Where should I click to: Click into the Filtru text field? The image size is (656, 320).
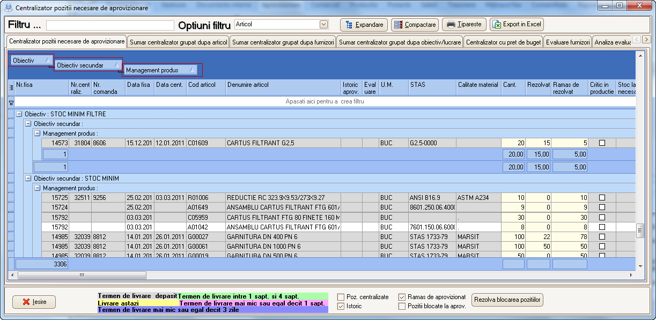click(110, 25)
